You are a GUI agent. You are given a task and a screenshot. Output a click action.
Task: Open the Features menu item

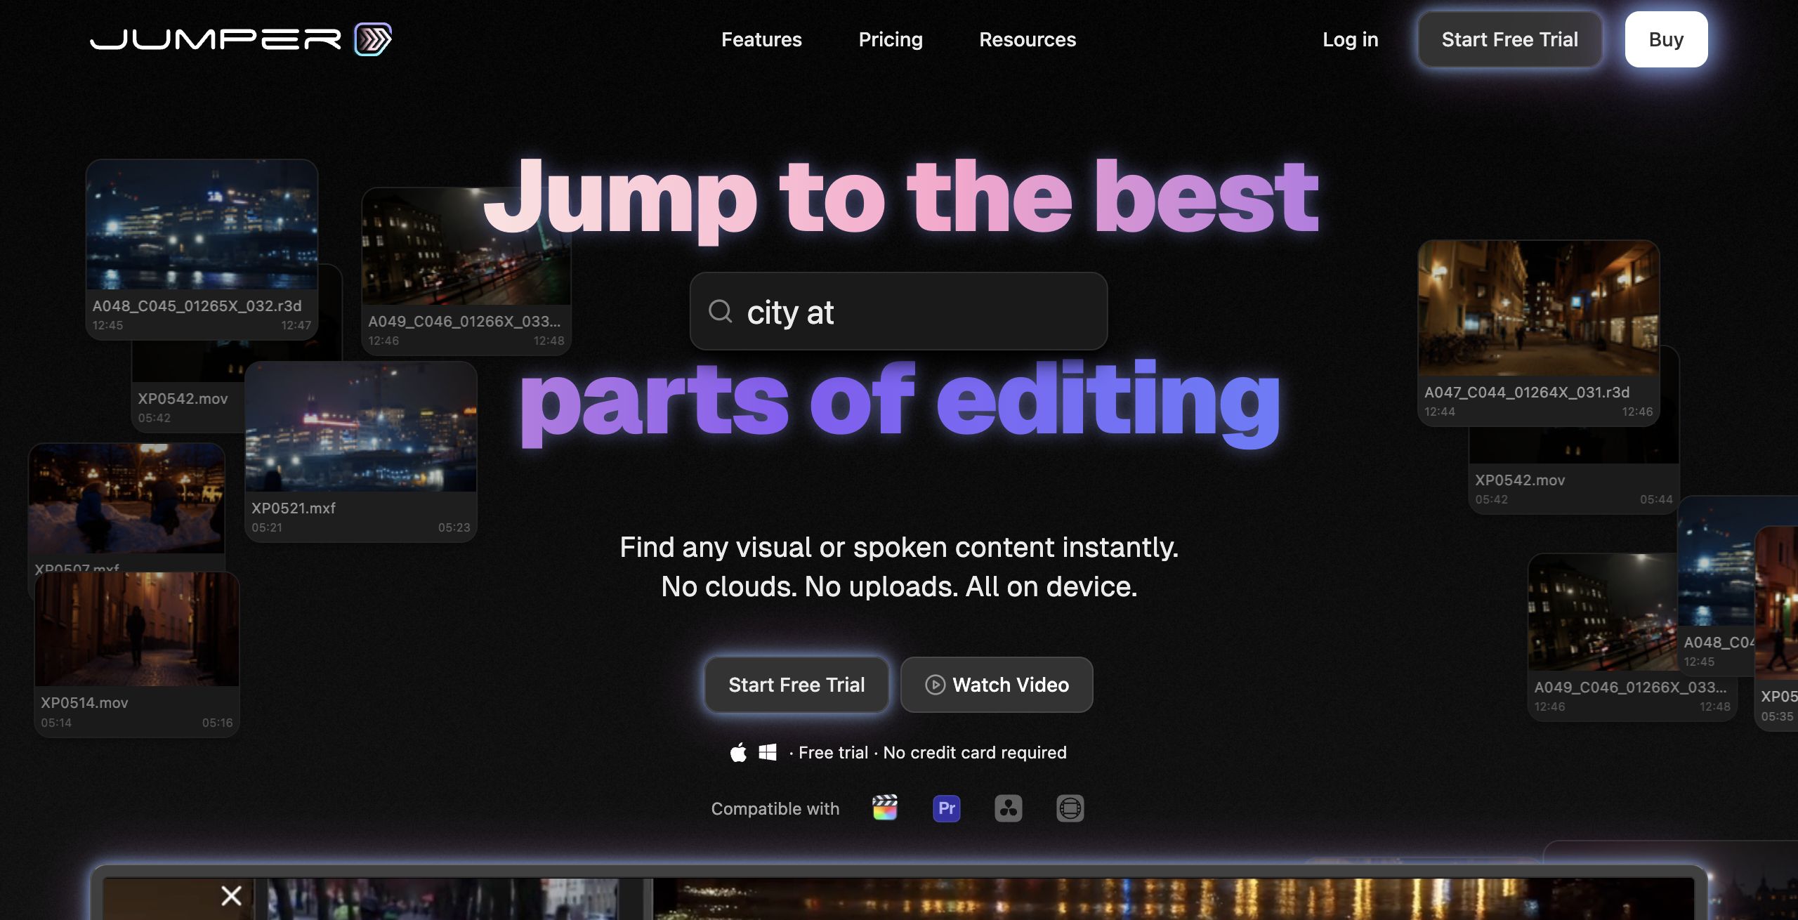point(761,39)
